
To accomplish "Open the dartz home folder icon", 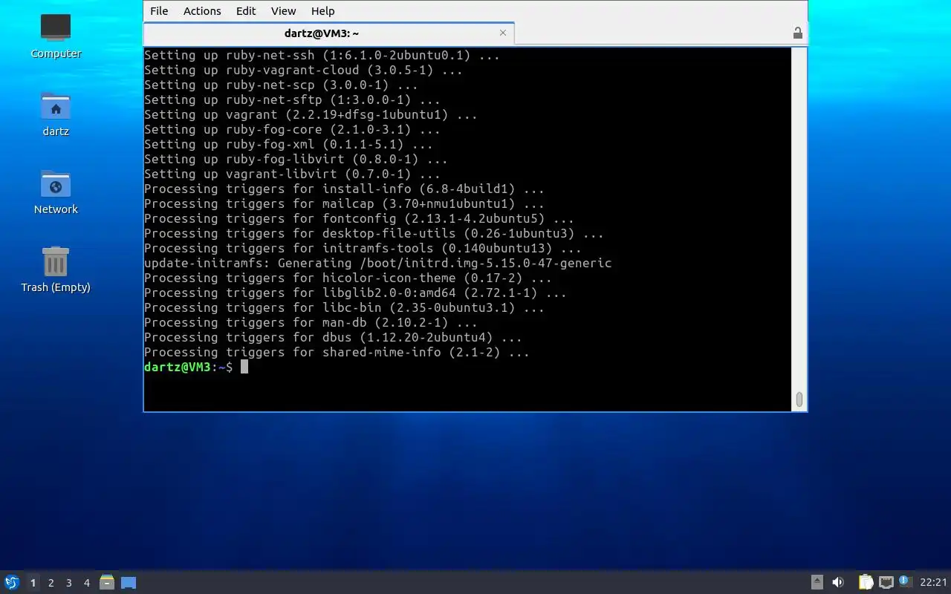I will [56, 114].
